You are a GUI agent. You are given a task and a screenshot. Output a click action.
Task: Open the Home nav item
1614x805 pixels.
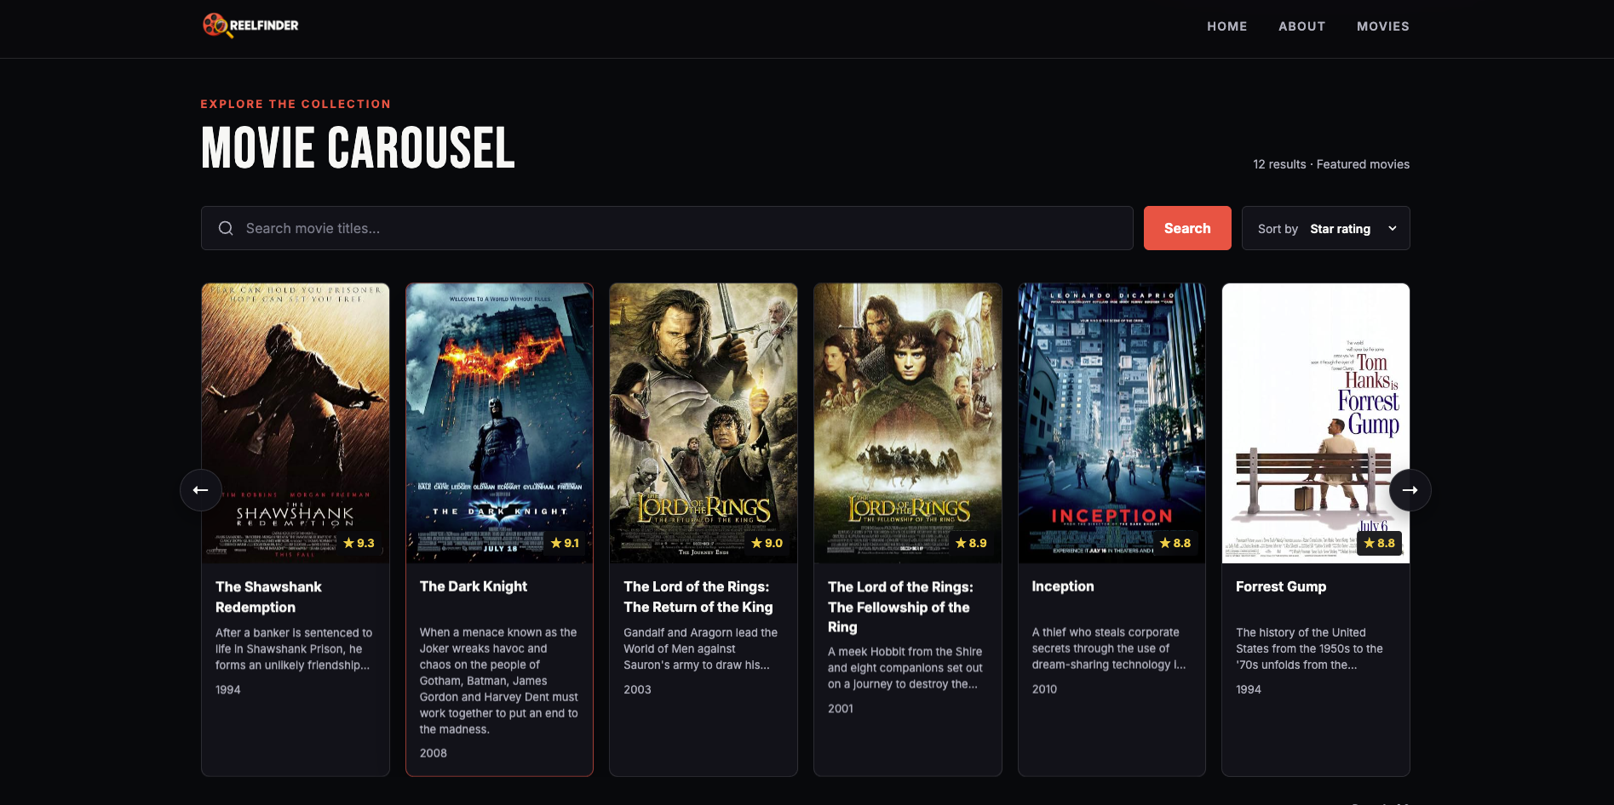coord(1226,26)
